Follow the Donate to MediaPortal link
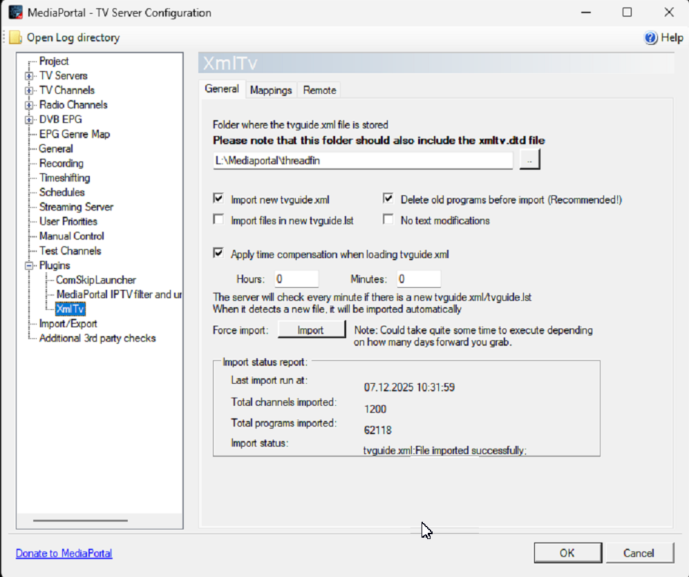Image resolution: width=689 pixels, height=577 pixels. [x=64, y=554]
